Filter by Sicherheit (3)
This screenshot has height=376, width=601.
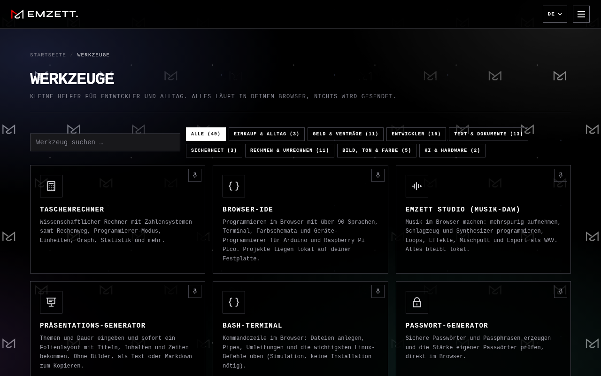click(x=214, y=150)
